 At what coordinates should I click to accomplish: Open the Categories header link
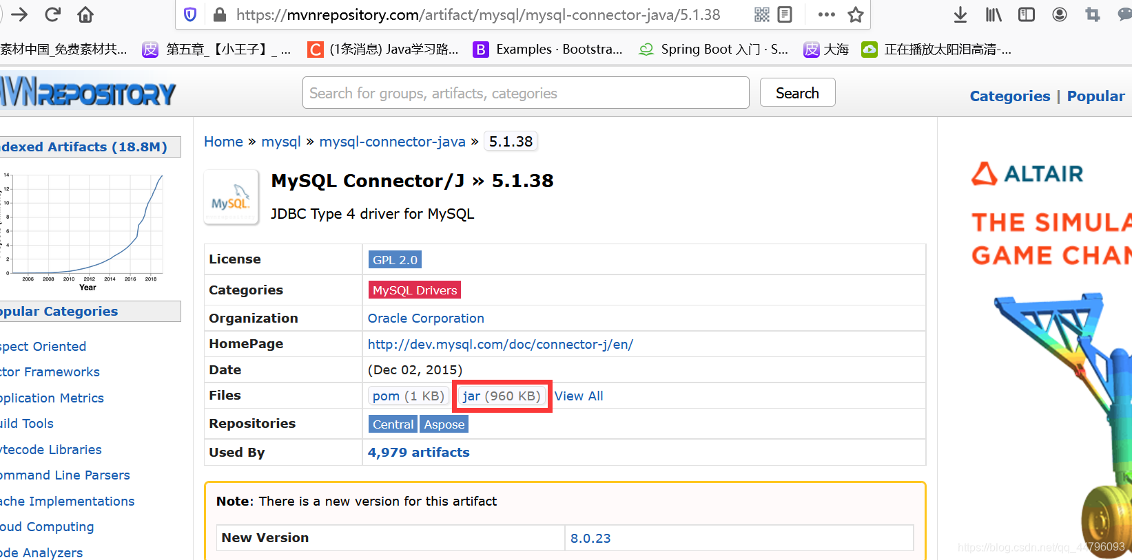coord(1010,96)
